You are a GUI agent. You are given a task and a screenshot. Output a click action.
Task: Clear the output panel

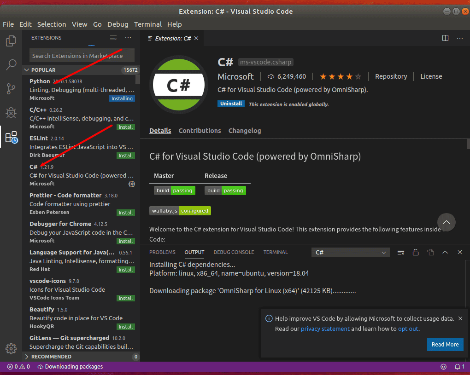coord(401,252)
